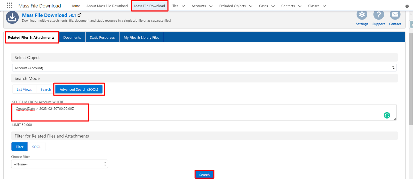413x179 pixels.
Task: Click the Grammarly icon in query box
Action: (387, 115)
